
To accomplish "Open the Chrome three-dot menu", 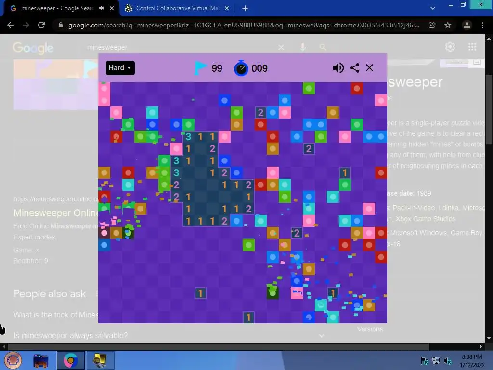I will (482, 25).
